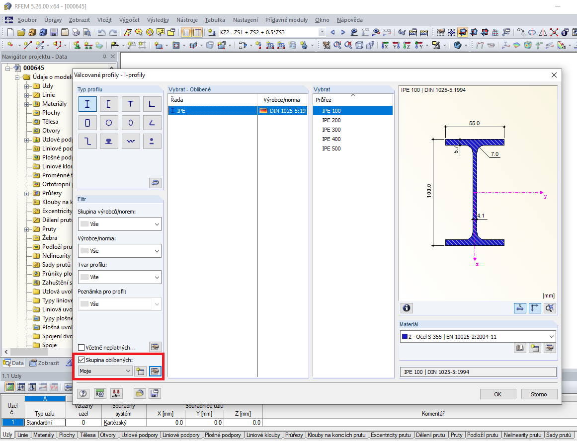577x441 pixels.
Task: Select the U-channel profile type button
Action: click(109, 104)
